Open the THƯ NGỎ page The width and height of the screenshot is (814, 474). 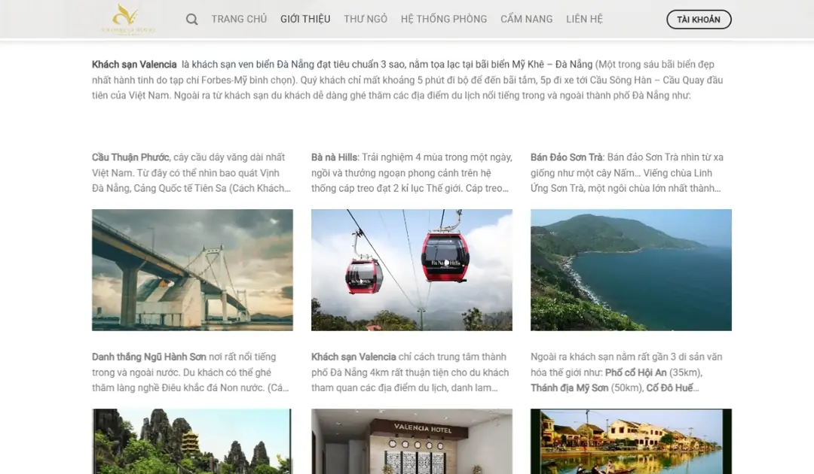point(365,19)
